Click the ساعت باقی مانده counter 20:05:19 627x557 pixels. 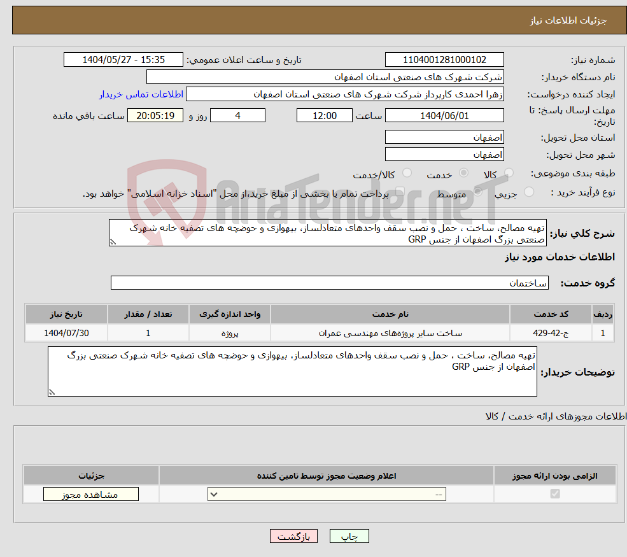(x=155, y=115)
